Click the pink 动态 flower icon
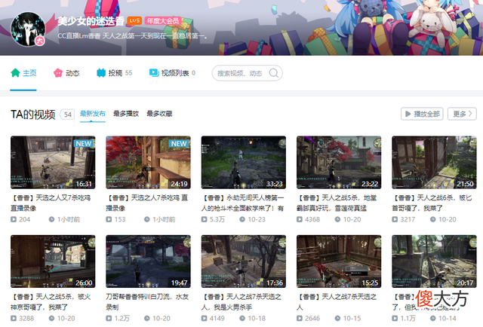Screen dimensions: 483x327 click(58, 73)
